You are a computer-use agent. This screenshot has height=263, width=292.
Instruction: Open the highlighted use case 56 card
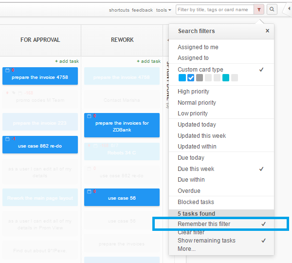tap(122, 197)
